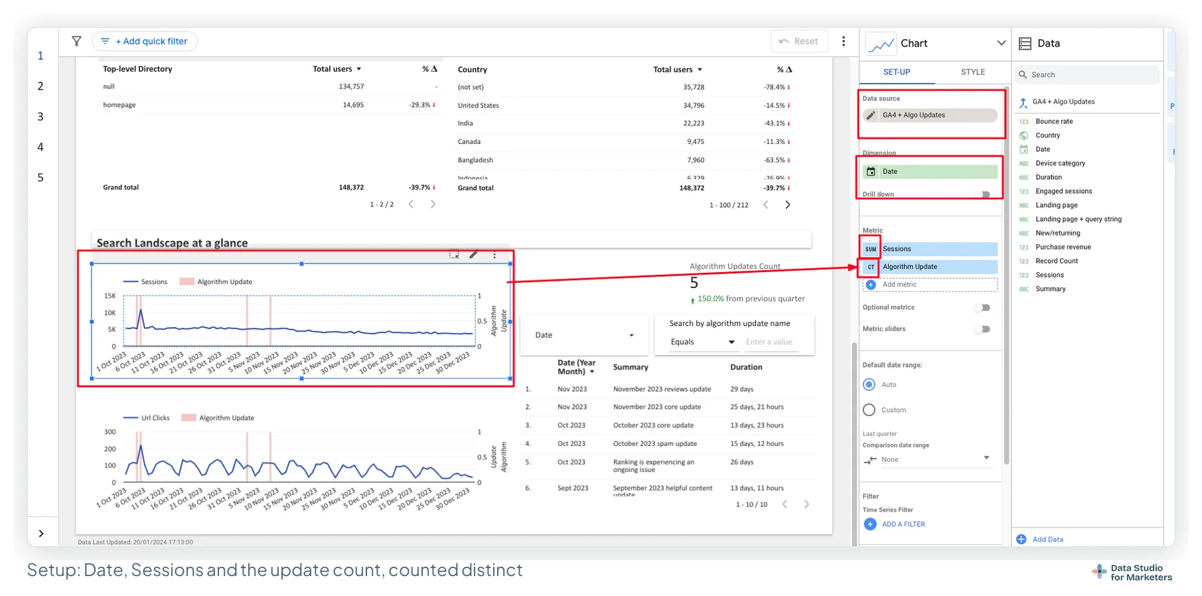Image resolution: width=1202 pixels, height=596 pixels.
Task: Select the Landing page + query string field
Action: pos(1079,220)
